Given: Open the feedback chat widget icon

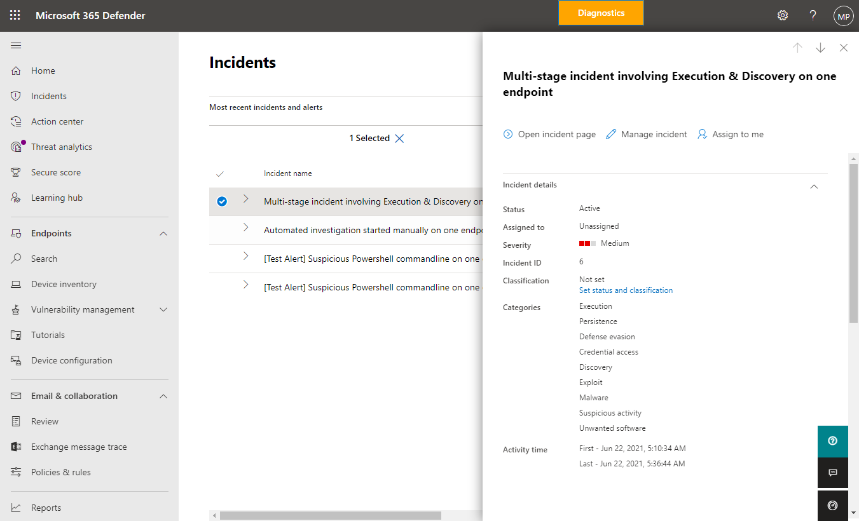Looking at the screenshot, I should pyautogui.click(x=832, y=473).
